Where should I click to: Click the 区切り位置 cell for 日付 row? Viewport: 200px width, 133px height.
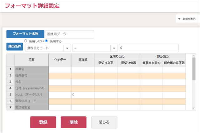128,89
